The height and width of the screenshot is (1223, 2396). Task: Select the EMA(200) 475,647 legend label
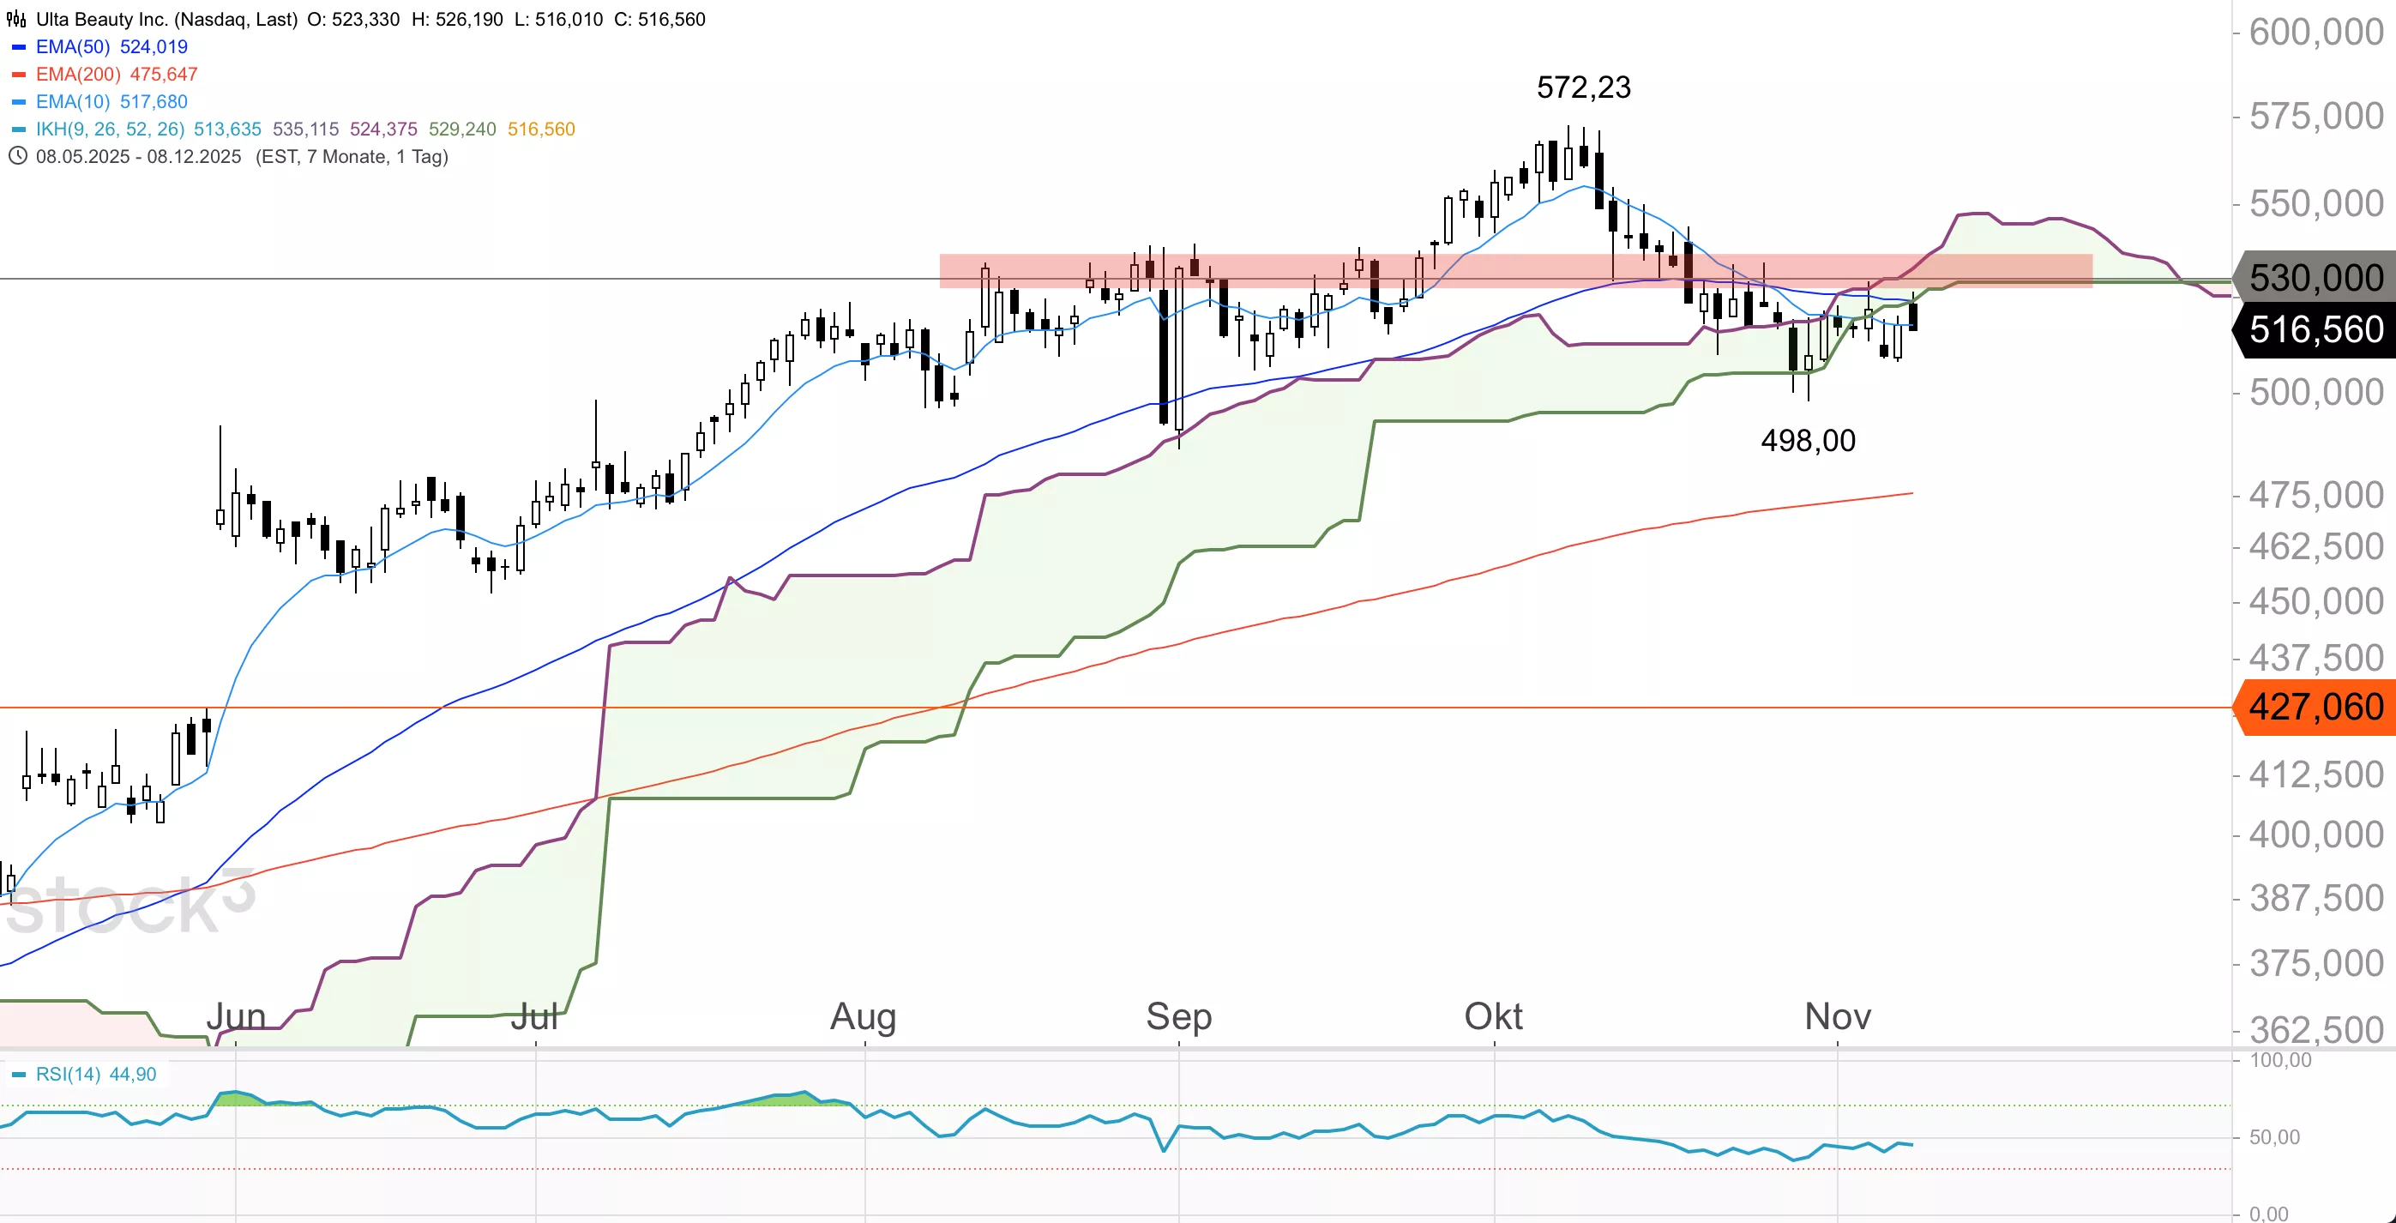pos(117,75)
